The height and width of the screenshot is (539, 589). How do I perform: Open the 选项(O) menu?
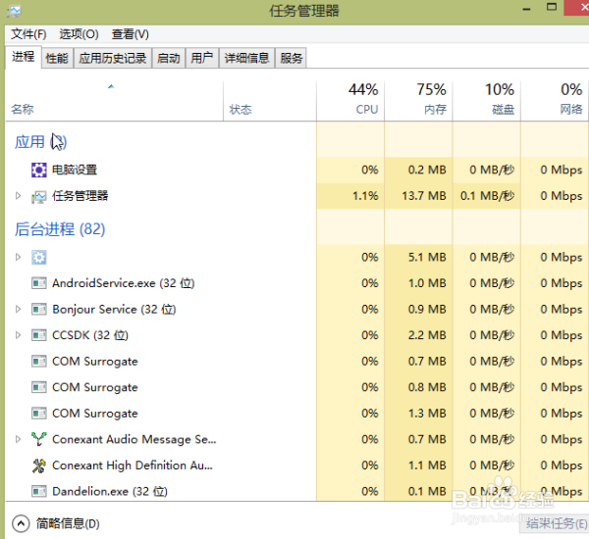tap(79, 34)
